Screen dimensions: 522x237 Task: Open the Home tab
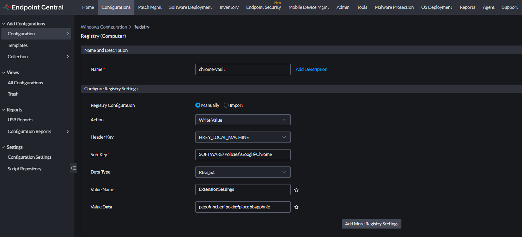88,7
